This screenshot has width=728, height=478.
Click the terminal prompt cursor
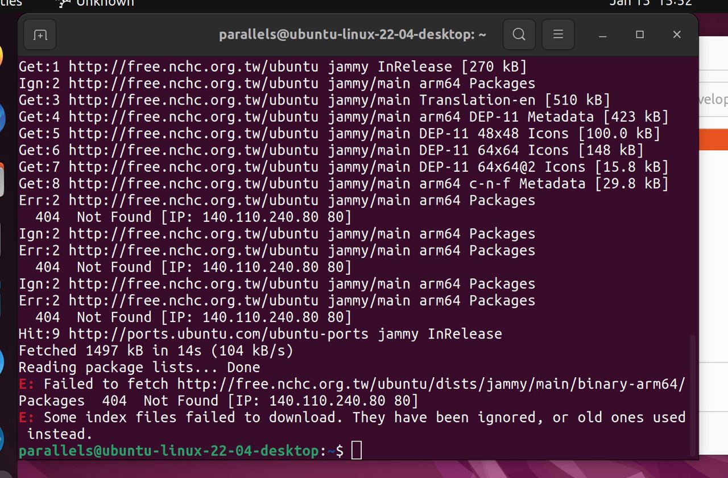(357, 451)
